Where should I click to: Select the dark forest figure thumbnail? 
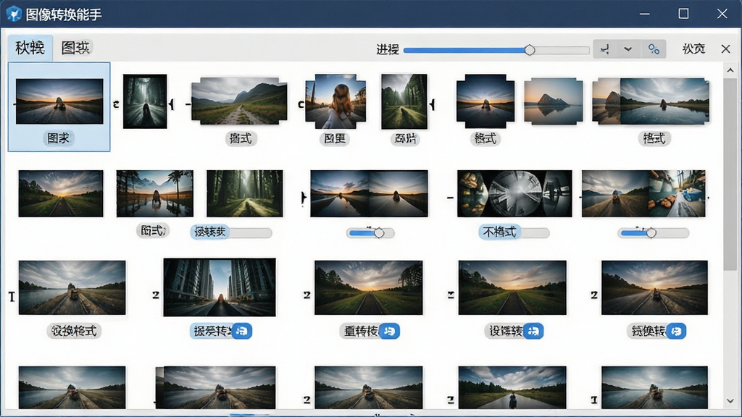point(145,101)
